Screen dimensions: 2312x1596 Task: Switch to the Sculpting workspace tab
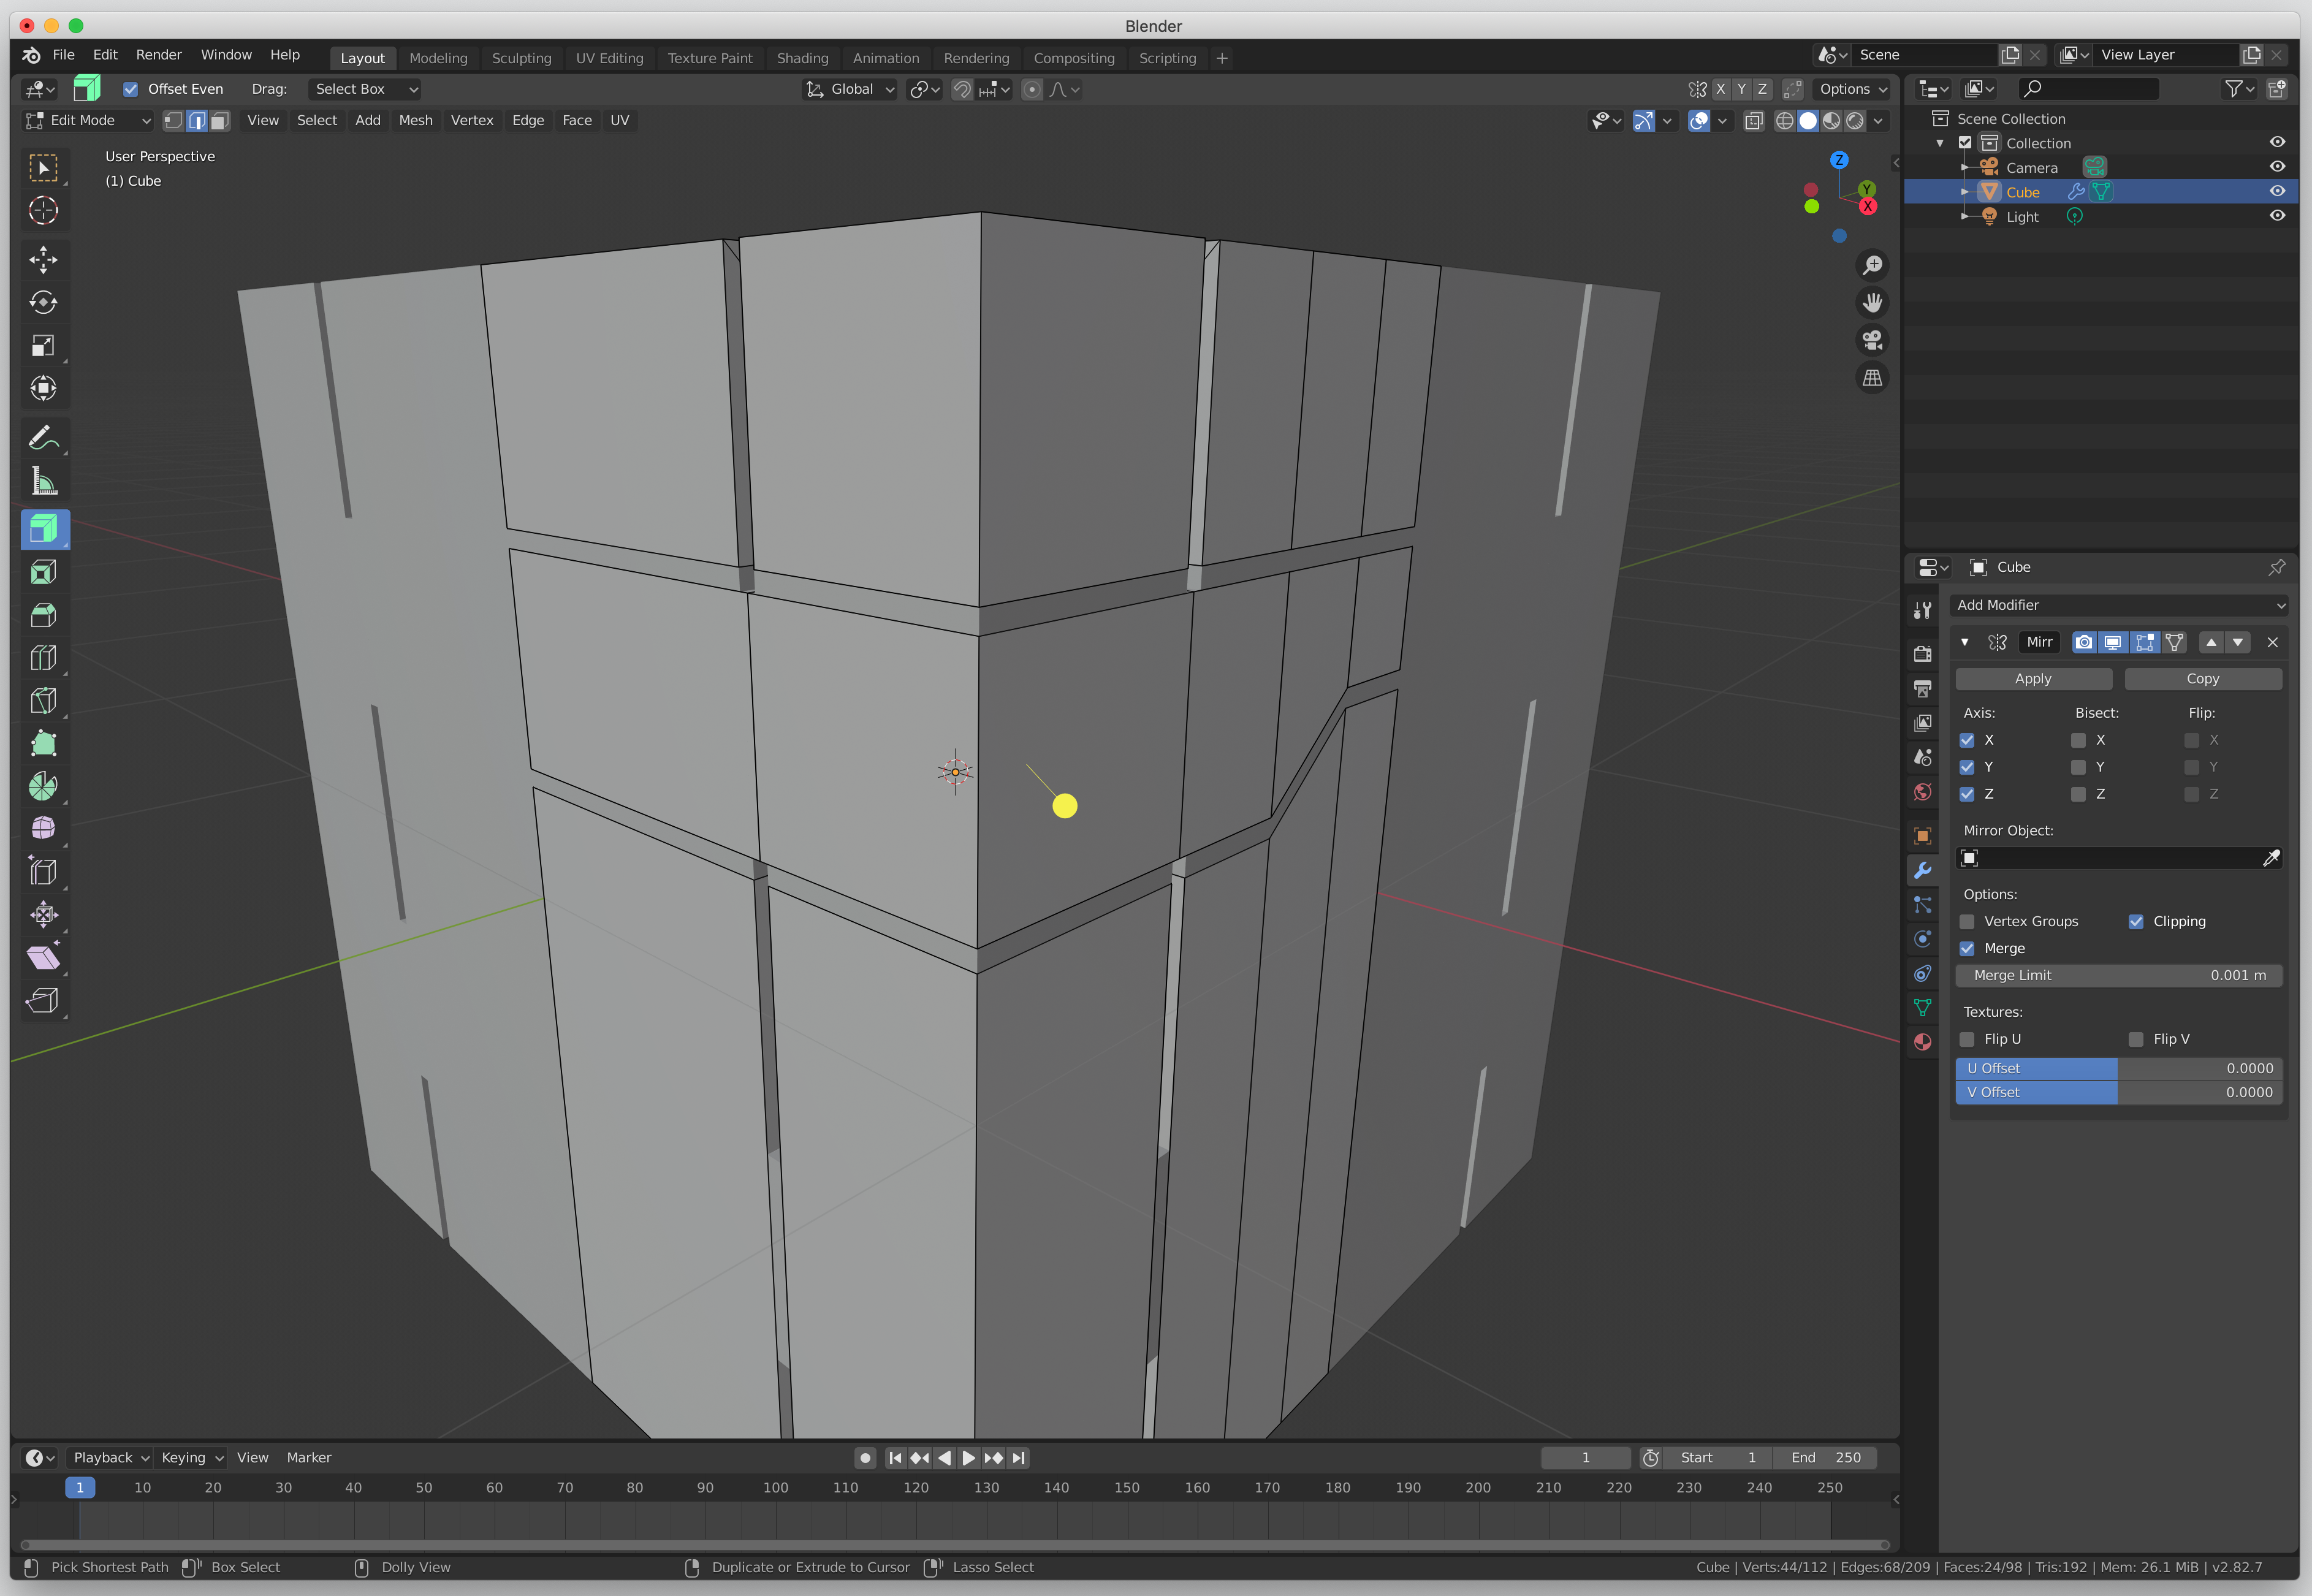[521, 58]
